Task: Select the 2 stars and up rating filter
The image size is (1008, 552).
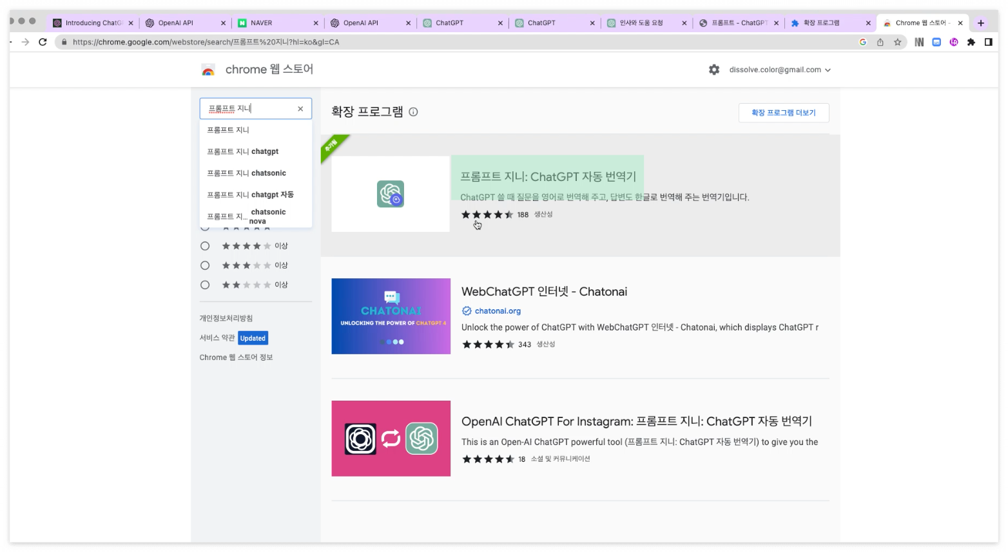Action: pyautogui.click(x=205, y=285)
